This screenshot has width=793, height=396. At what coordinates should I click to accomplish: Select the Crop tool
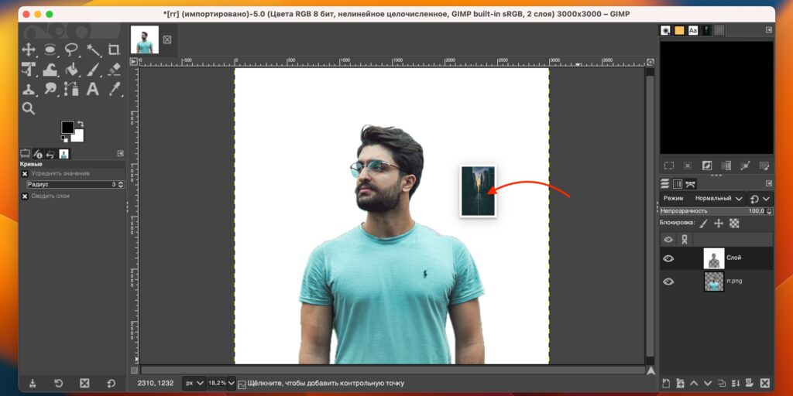click(x=114, y=49)
